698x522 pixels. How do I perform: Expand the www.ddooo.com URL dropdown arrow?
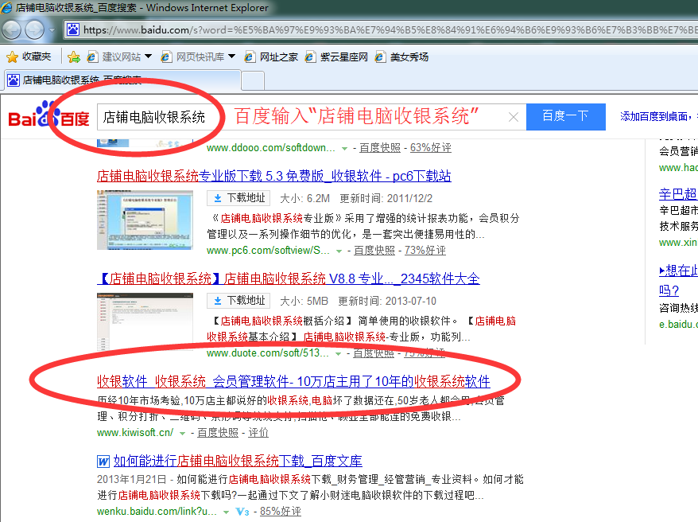pos(344,148)
